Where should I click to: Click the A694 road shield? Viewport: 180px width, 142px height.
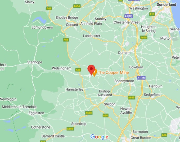click(77, 6)
